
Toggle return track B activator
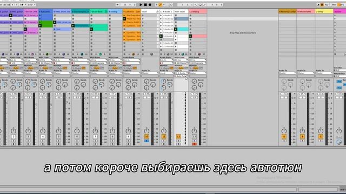pyautogui.click(x=302, y=136)
